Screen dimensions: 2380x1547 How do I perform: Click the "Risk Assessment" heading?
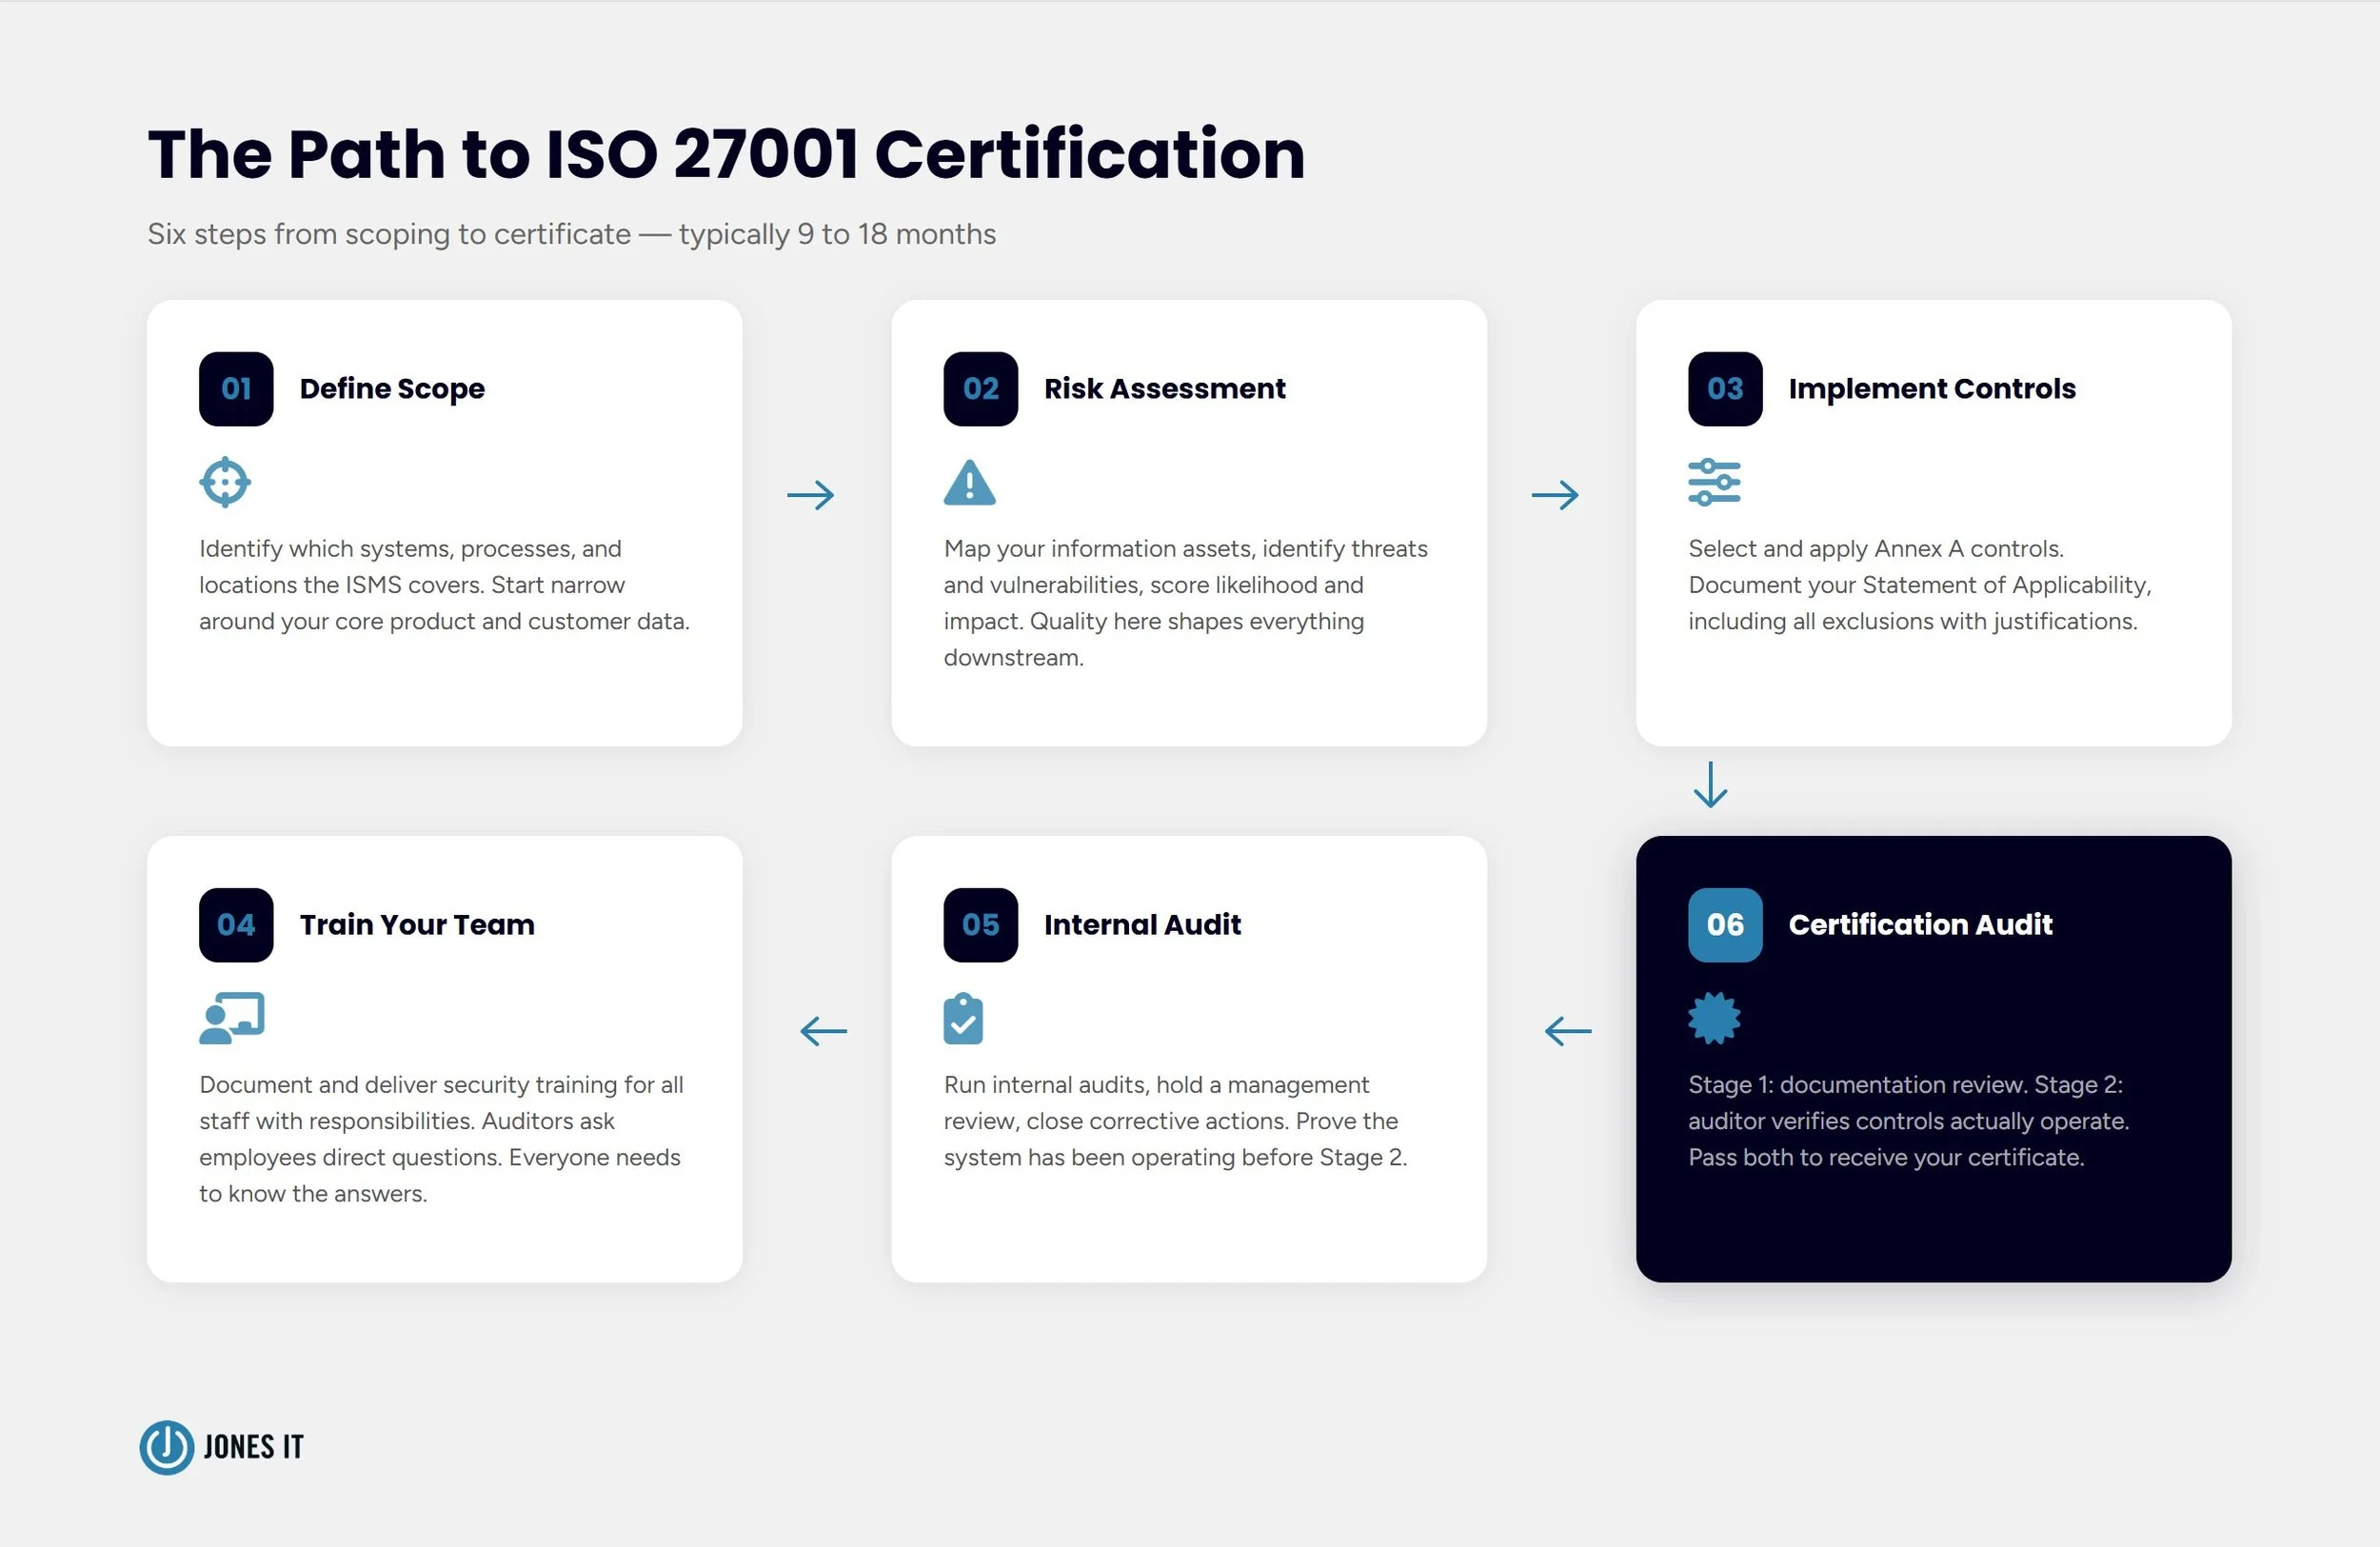click(x=1165, y=389)
